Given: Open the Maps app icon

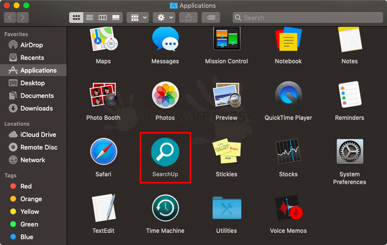Looking at the screenshot, I should [103, 39].
